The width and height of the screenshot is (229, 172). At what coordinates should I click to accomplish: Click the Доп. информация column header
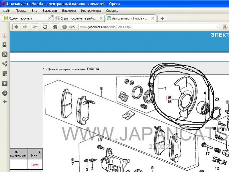coord(18,154)
